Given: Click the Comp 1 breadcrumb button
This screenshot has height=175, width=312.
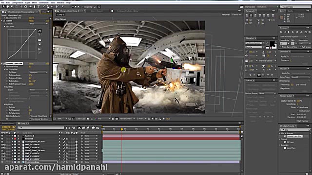Looking at the screenshot, I should pyautogui.click(x=60, y=15).
